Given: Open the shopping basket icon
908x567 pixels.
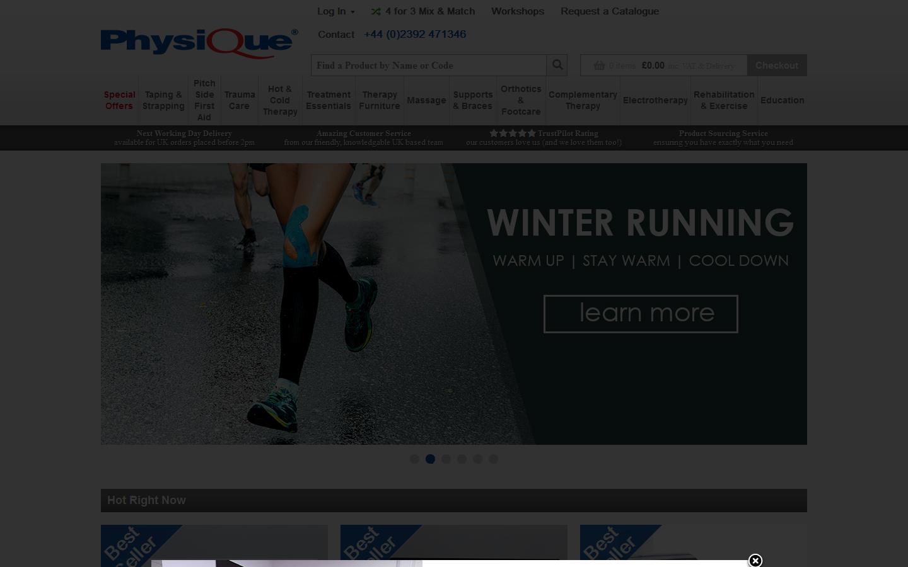Looking at the screenshot, I should [x=598, y=66].
